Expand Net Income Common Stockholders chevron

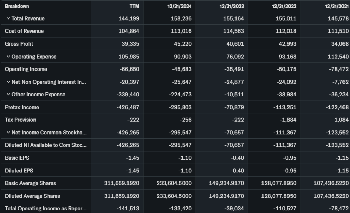click(x=8, y=133)
